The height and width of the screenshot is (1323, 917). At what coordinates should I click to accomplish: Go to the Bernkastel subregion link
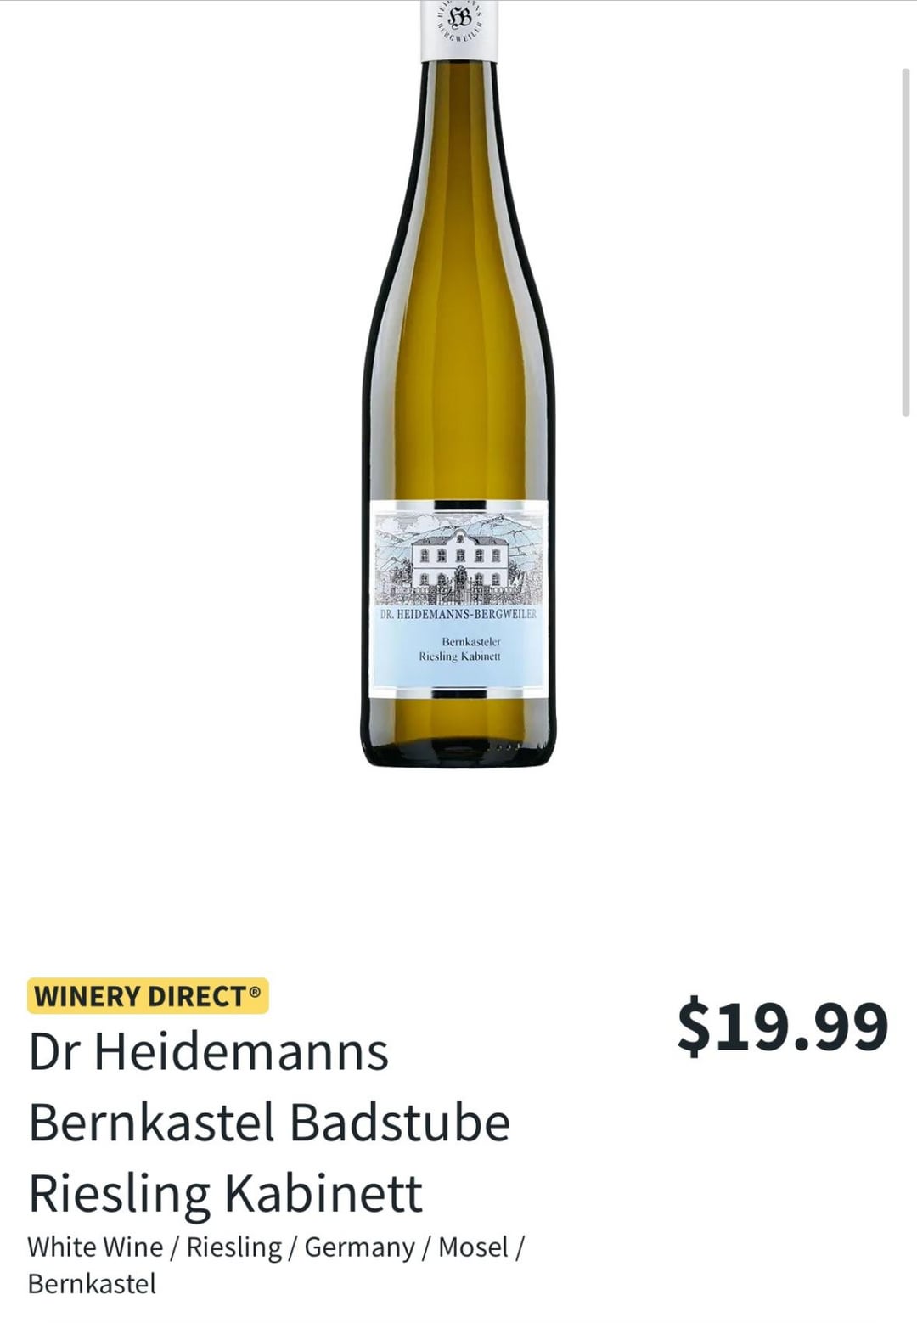92,1284
